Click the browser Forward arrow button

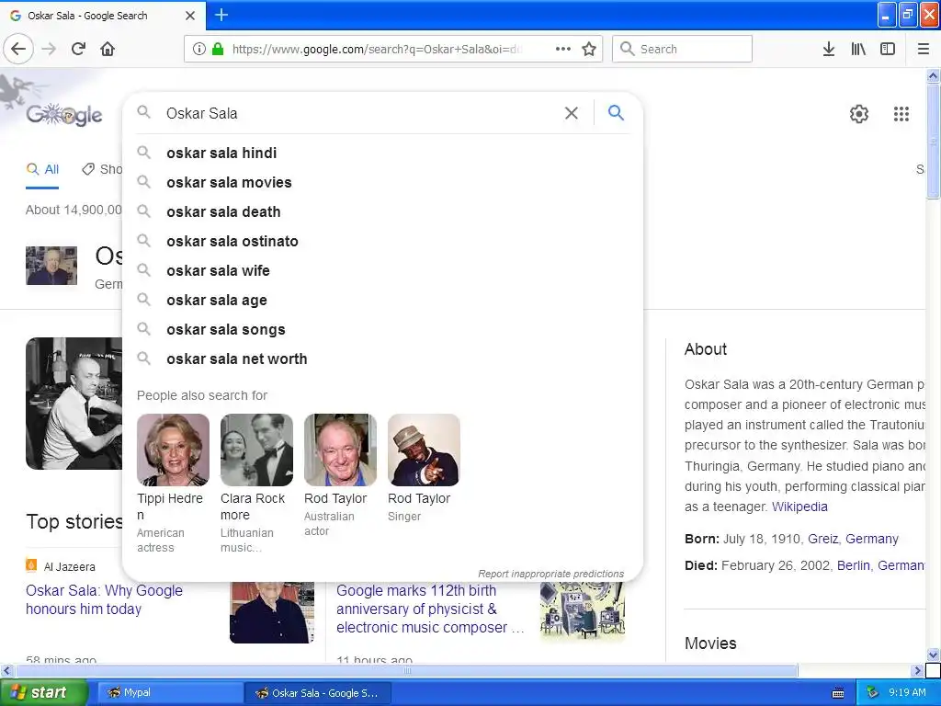point(49,49)
